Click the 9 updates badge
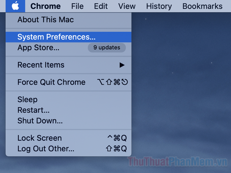This screenshot has height=173, width=231. click(x=107, y=47)
